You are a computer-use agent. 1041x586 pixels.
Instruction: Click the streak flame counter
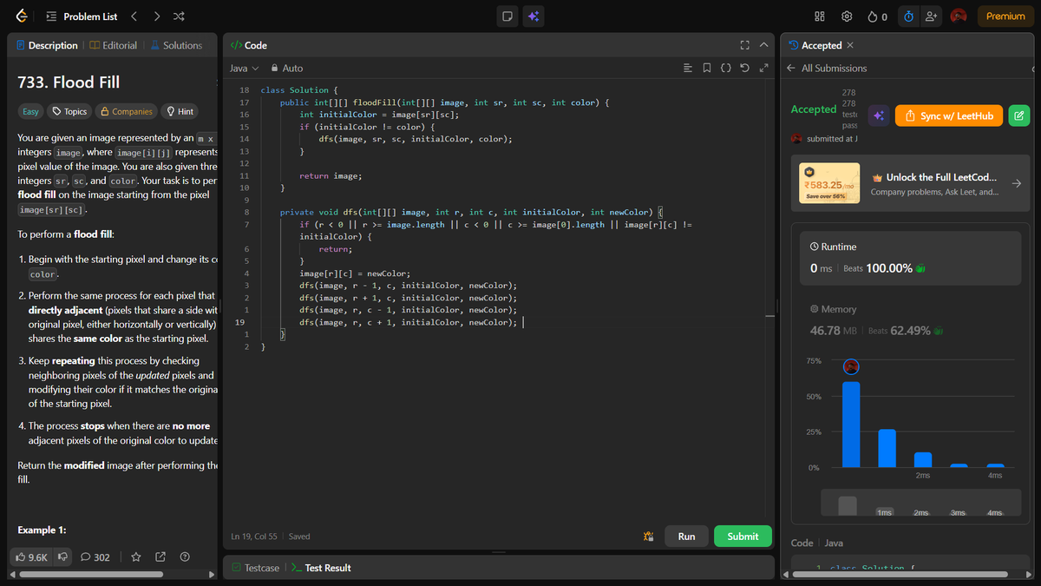877,16
